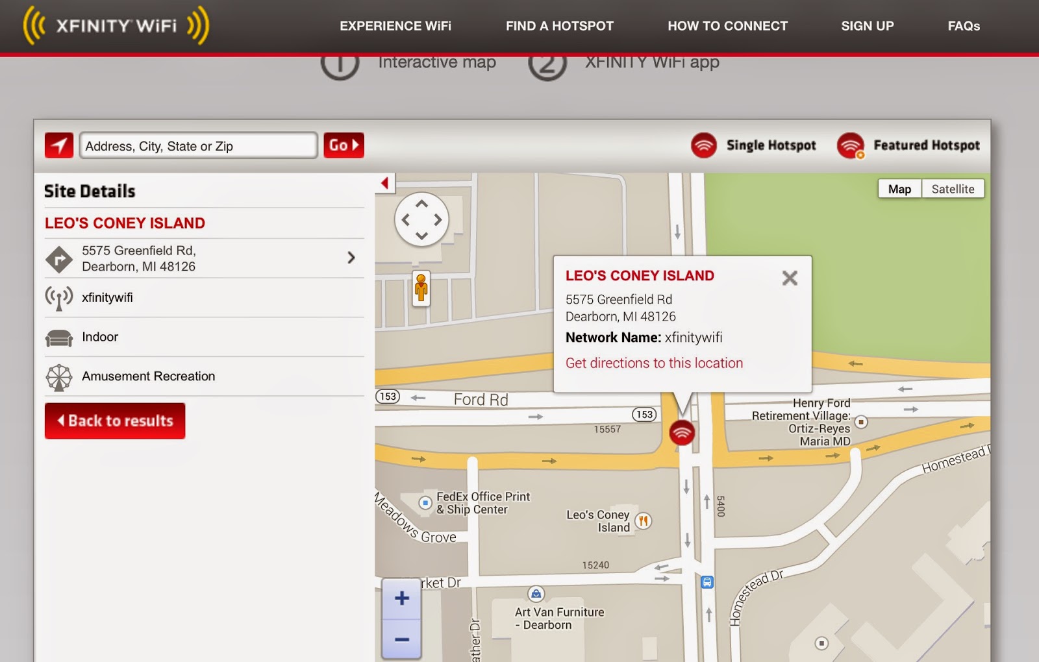Click the Network Name line in popup
Image resolution: width=1039 pixels, height=662 pixels.
coord(644,337)
